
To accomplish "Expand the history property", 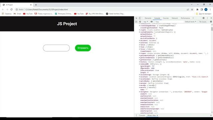I will pos(139,62).
